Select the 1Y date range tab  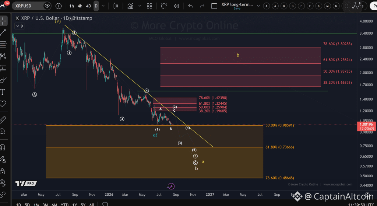pos(74,205)
